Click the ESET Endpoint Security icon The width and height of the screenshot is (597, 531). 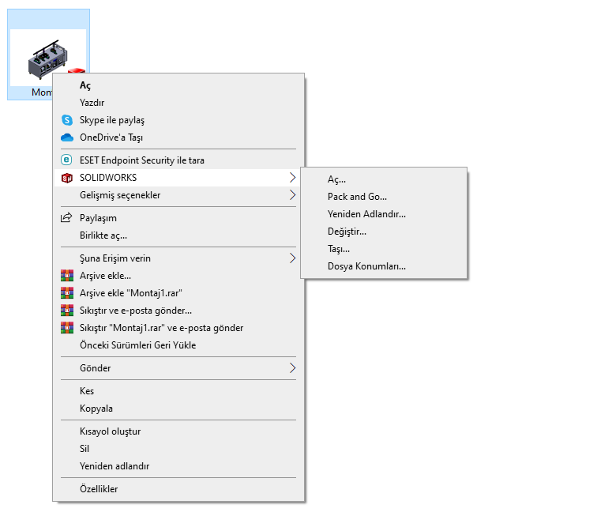click(x=67, y=160)
